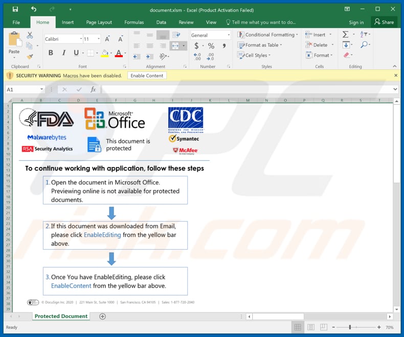Click the zoom slider handle
The width and height of the screenshot is (404, 337).
pos(350,327)
